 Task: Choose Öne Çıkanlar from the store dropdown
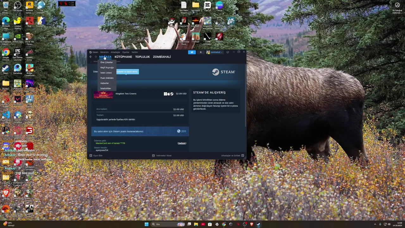(107, 62)
